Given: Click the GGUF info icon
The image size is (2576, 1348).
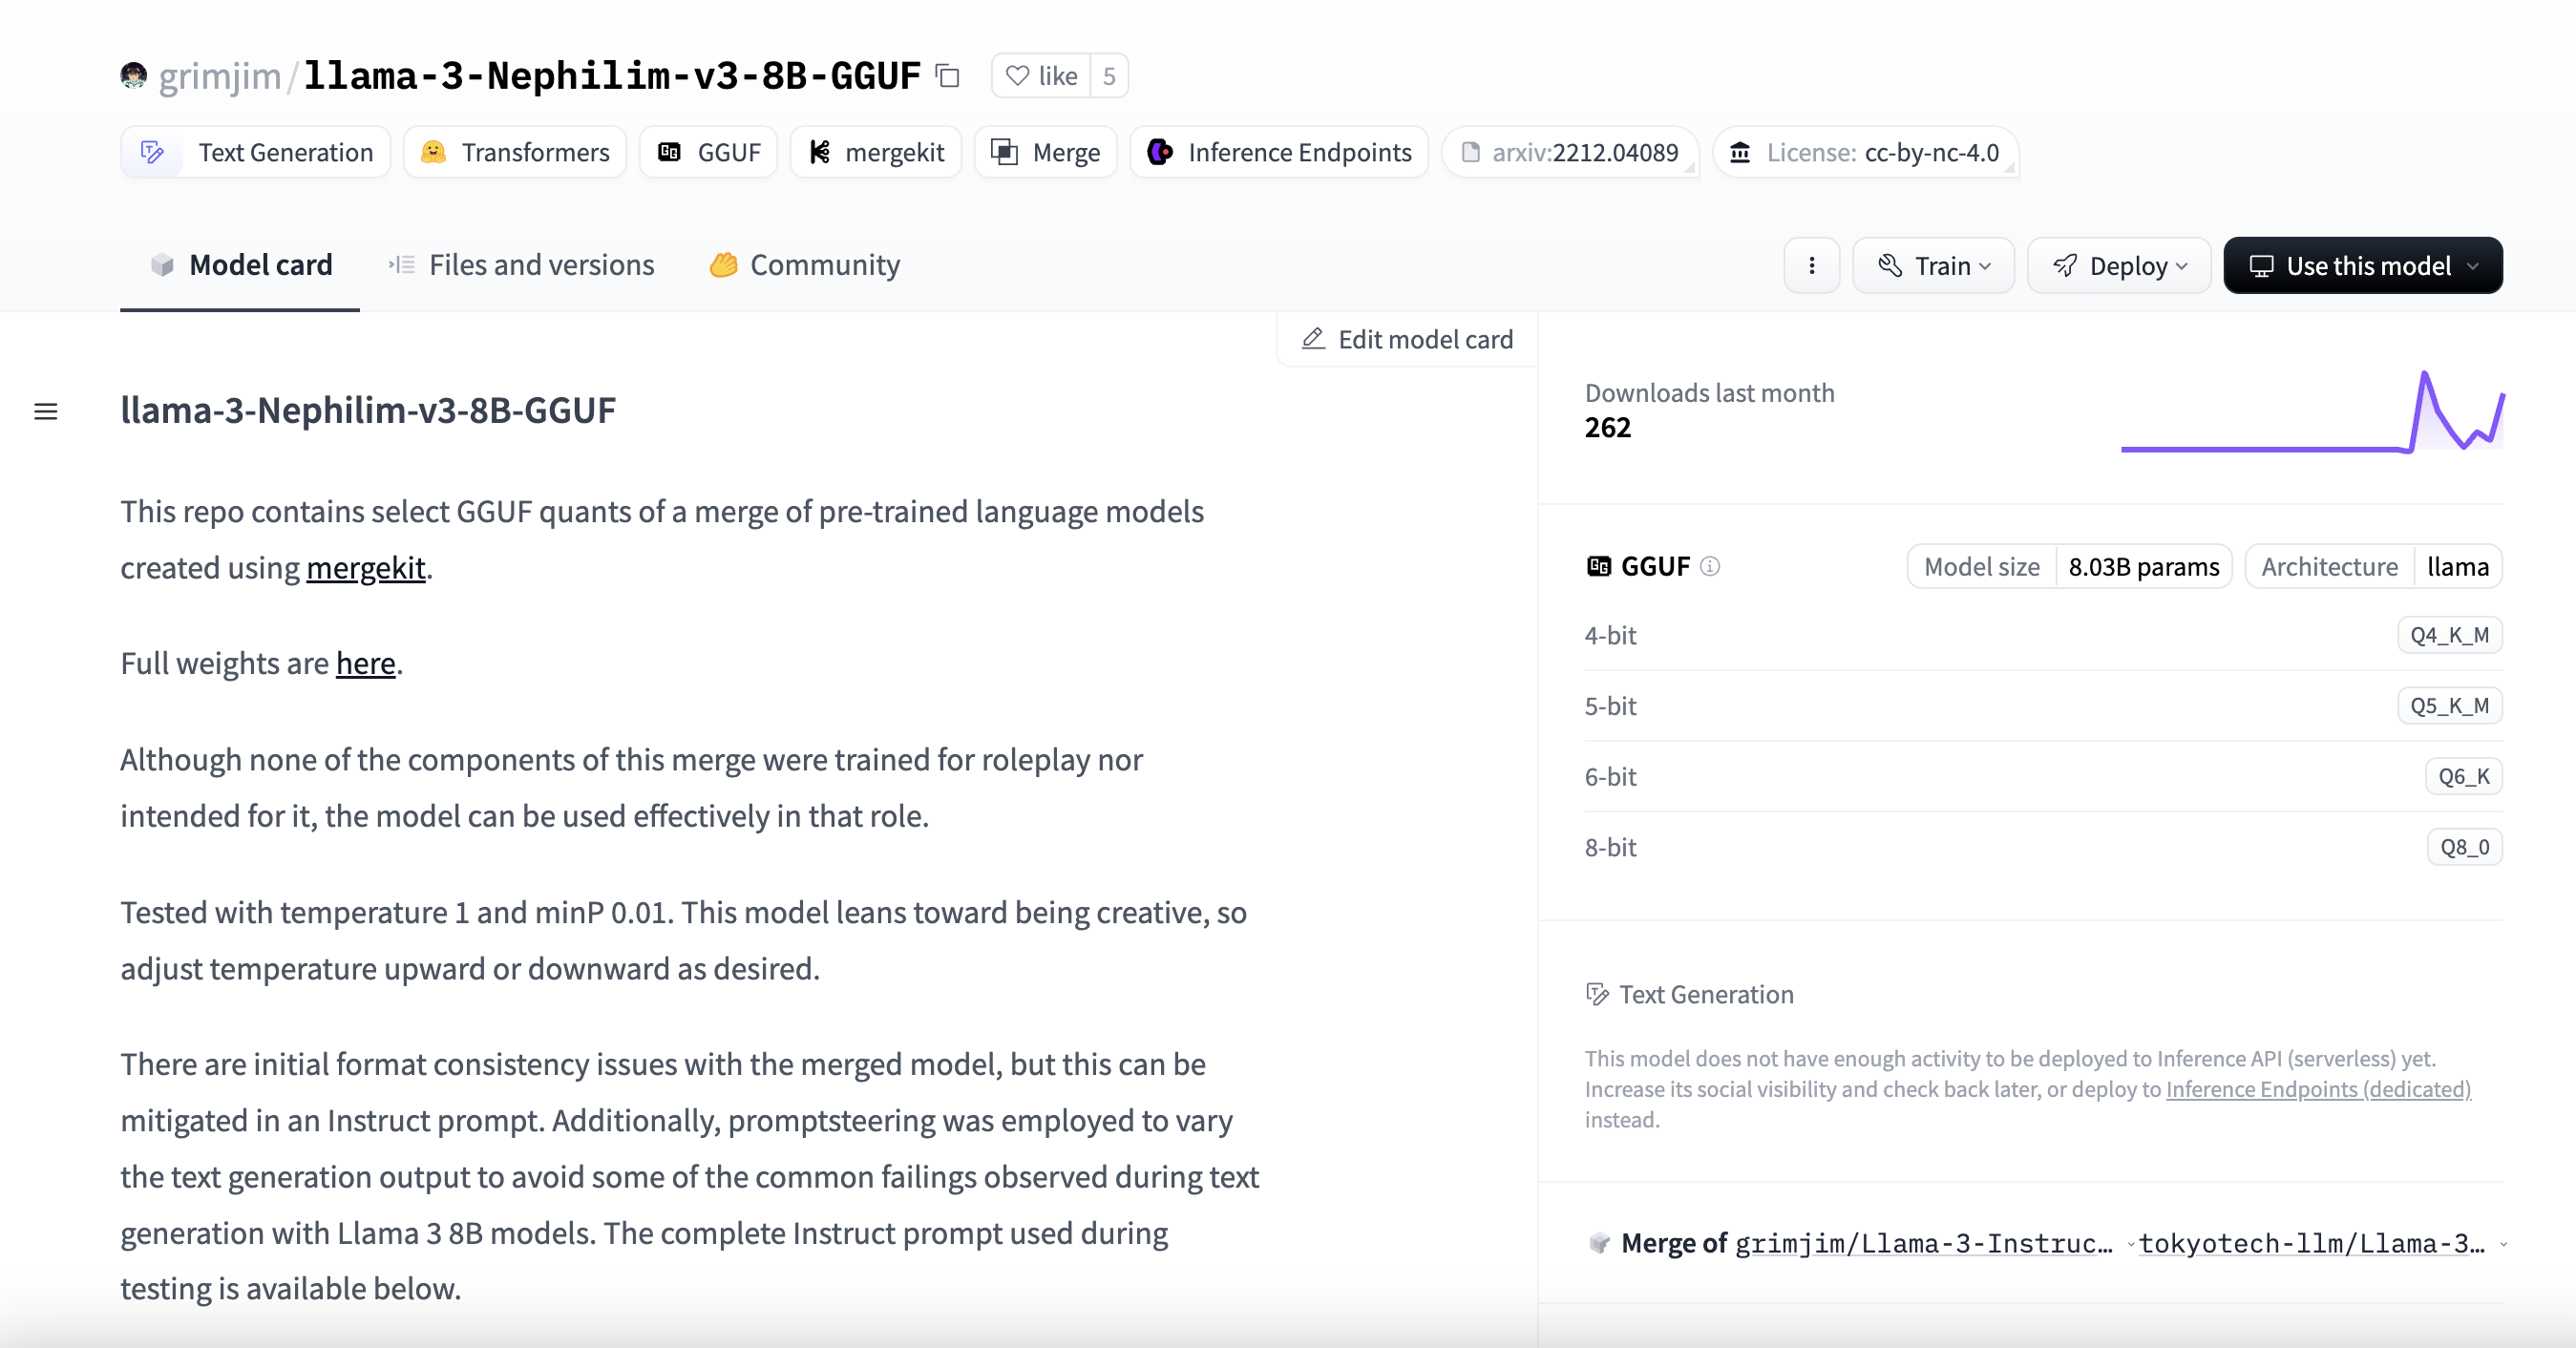Looking at the screenshot, I should (x=1710, y=566).
